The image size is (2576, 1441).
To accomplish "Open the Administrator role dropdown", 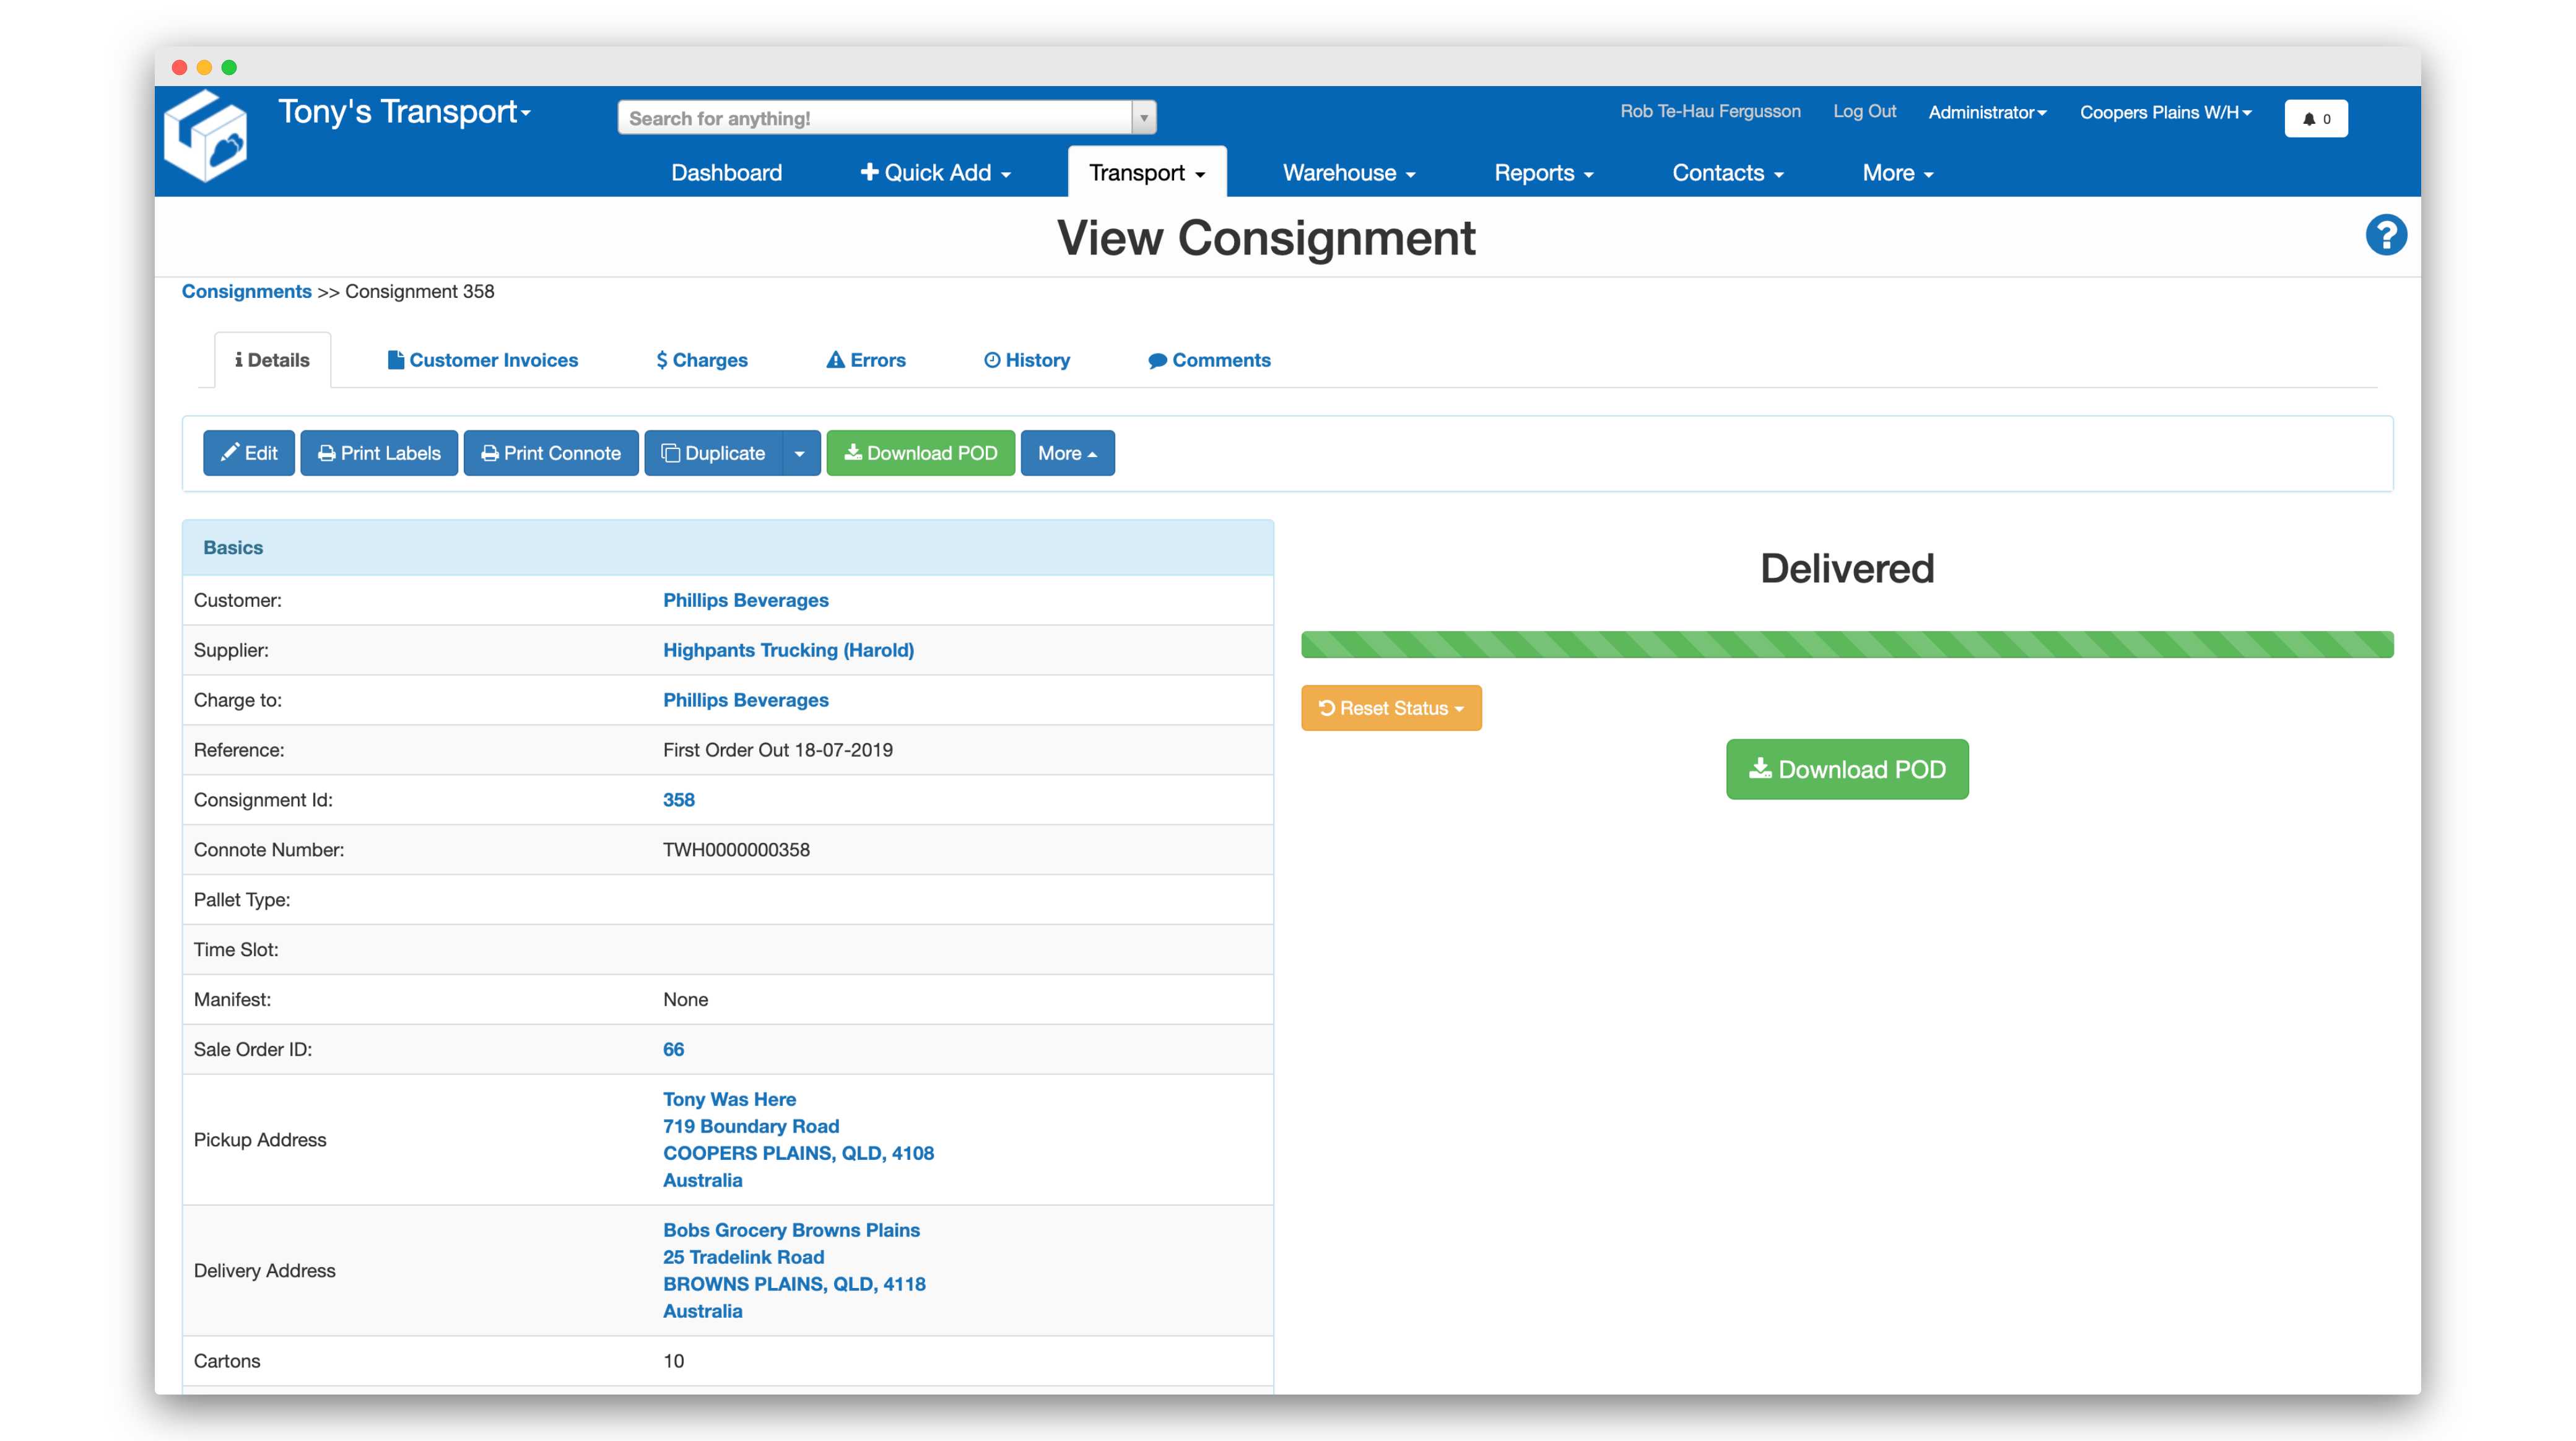I will 1987,112.
